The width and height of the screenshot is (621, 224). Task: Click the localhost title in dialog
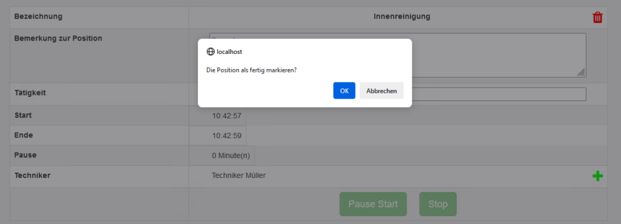pos(229,51)
